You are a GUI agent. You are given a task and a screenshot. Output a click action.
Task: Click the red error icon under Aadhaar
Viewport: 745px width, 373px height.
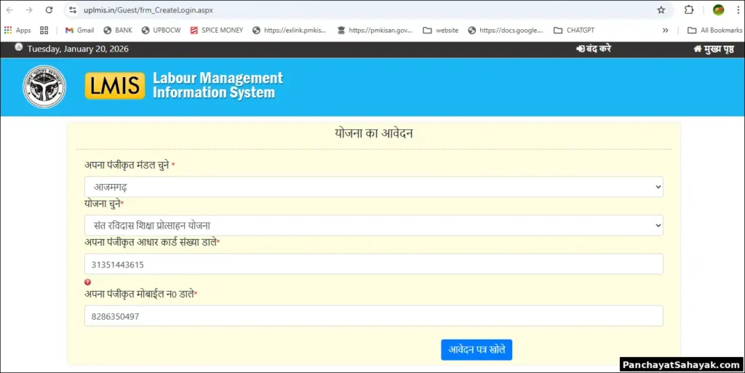coord(87,282)
